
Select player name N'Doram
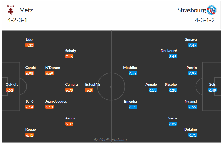(x=53, y=68)
